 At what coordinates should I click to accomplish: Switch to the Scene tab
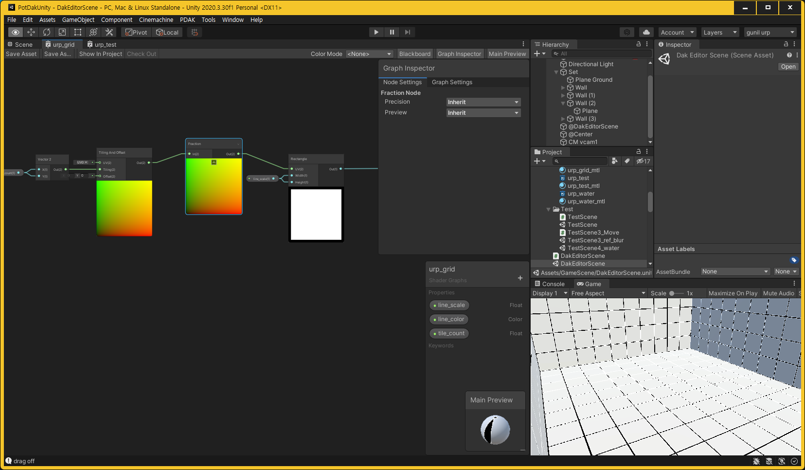(x=19, y=44)
